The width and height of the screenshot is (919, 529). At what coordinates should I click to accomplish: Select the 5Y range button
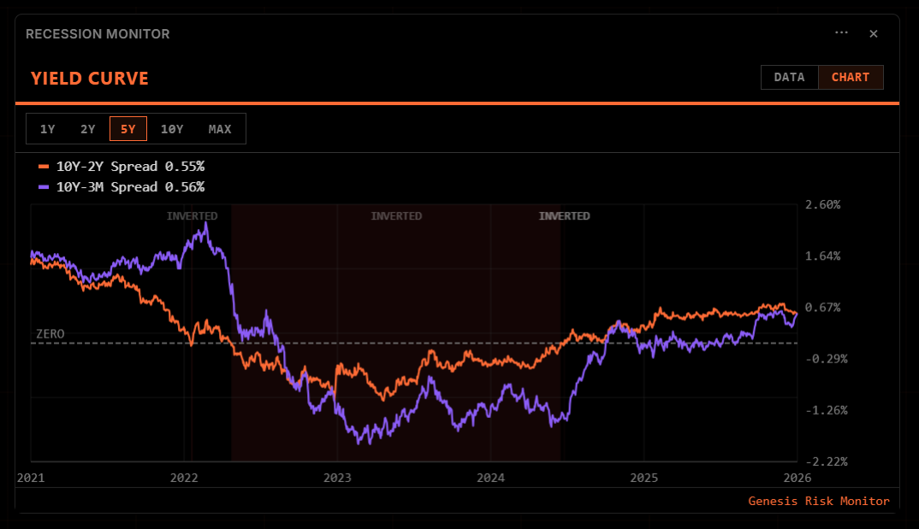pos(127,128)
